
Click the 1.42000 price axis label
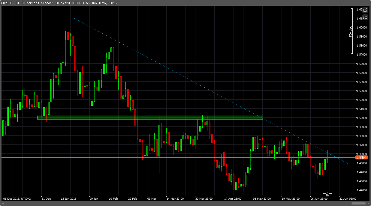362,190
